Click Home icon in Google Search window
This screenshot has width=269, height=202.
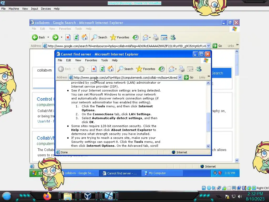pos(85,37)
